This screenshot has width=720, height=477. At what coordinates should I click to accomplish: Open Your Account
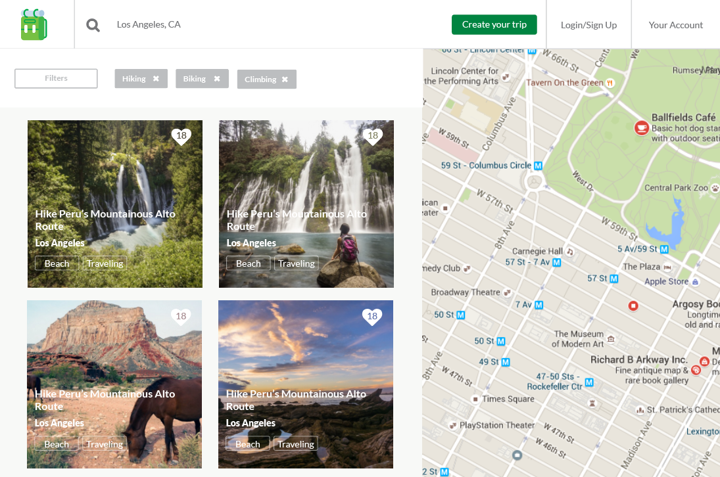click(675, 25)
